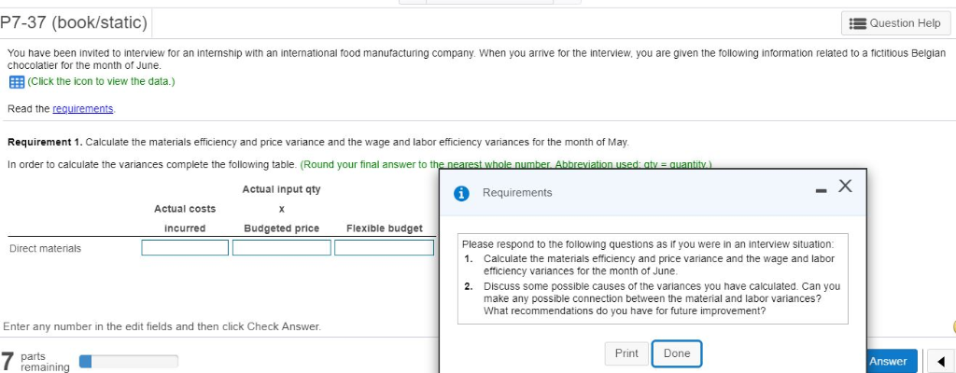
Task: Close the Requirements popup with X
Action: click(x=844, y=186)
